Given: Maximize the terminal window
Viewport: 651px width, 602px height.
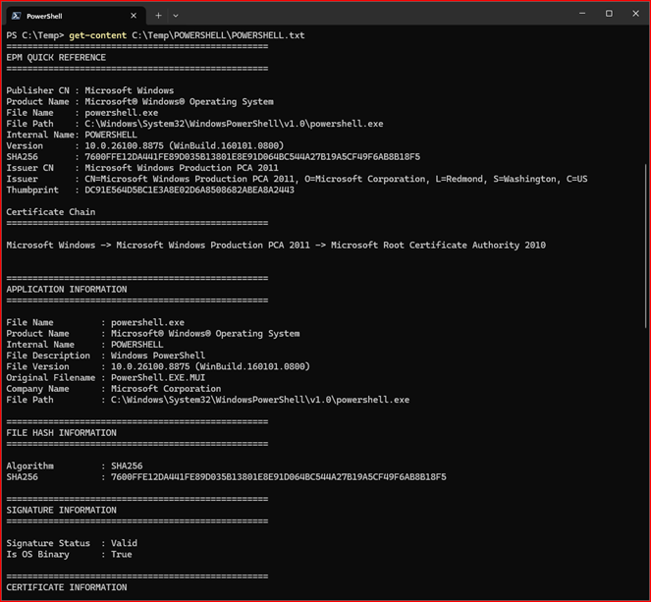Looking at the screenshot, I should (x=609, y=14).
